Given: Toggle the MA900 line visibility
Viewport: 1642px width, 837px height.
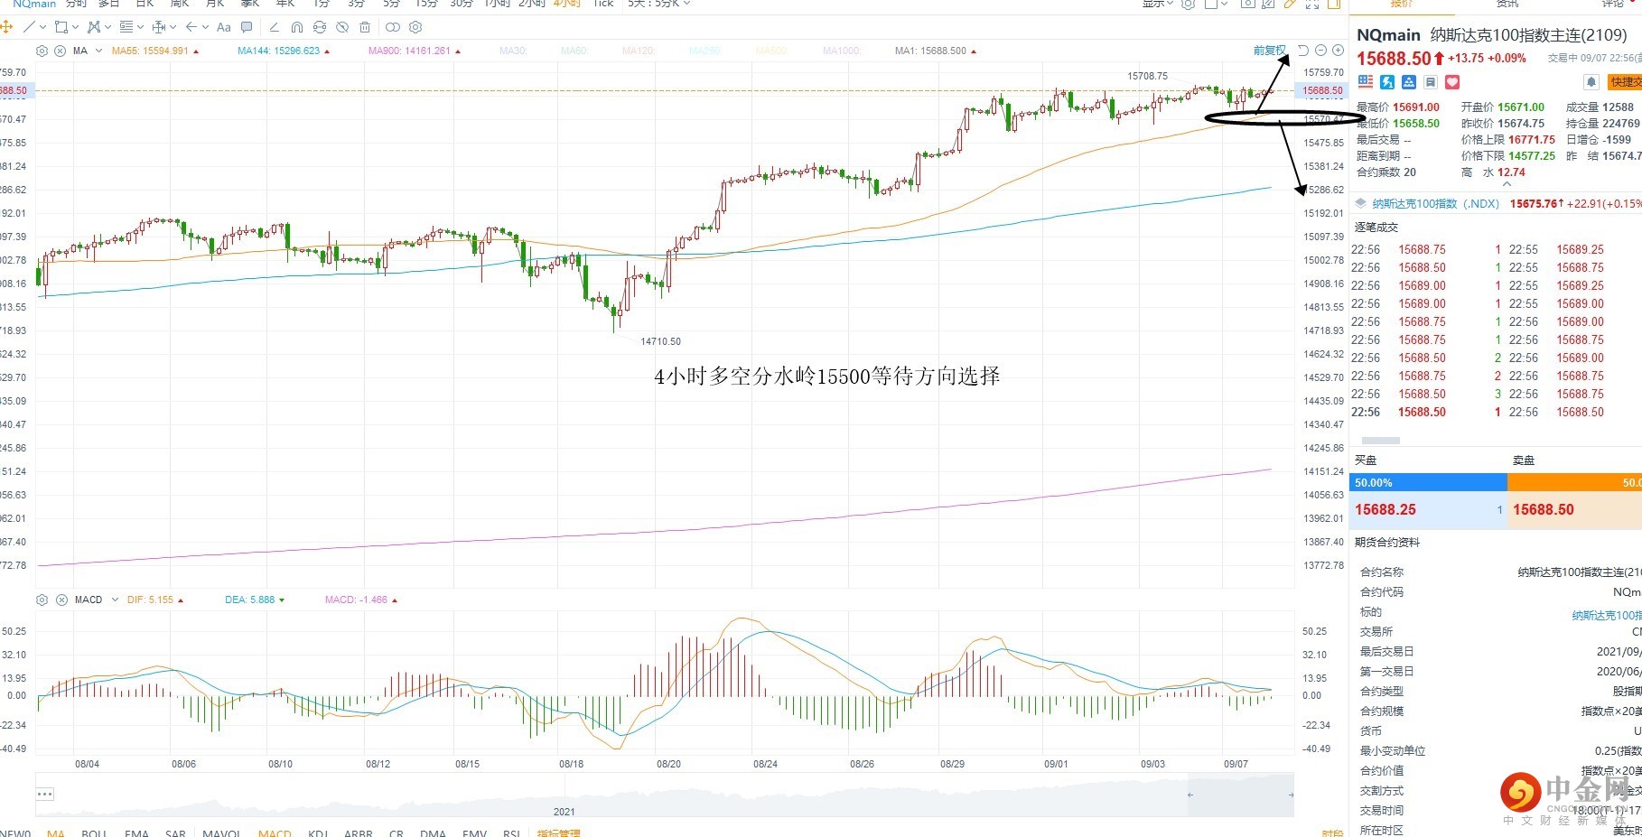Looking at the screenshot, I should click(x=408, y=51).
